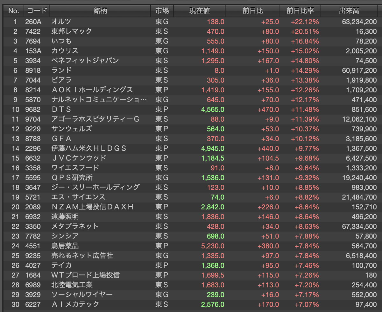Click the current price 5,230.0
The image size is (382, 312).
(213, 246)
